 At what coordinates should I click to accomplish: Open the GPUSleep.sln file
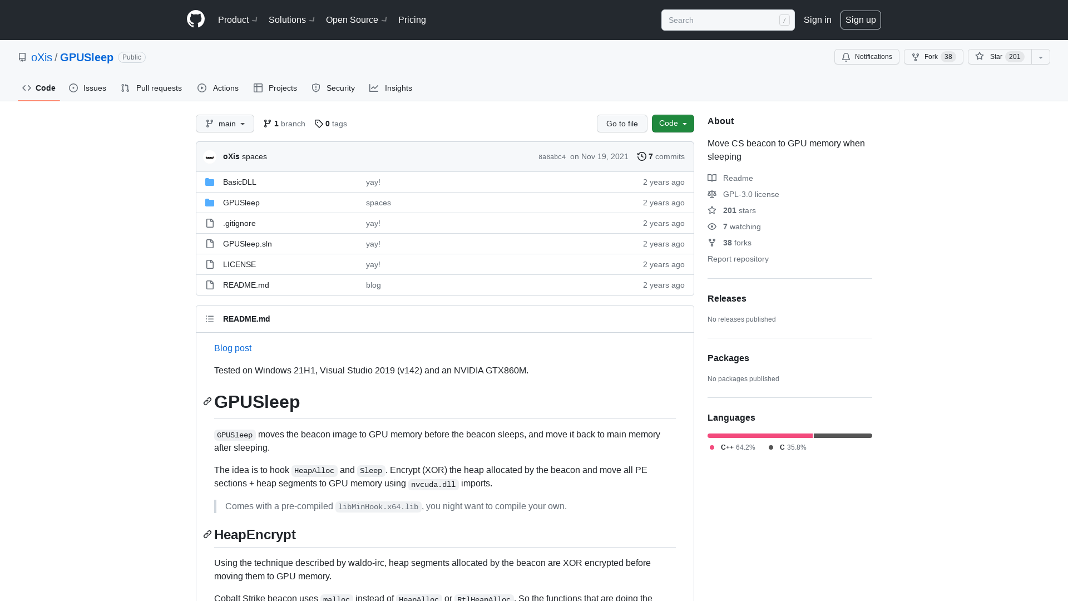pos(248,244)
